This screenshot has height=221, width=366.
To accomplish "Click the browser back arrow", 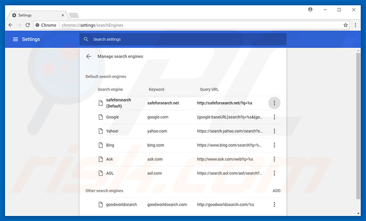I will tap(11, 25).
